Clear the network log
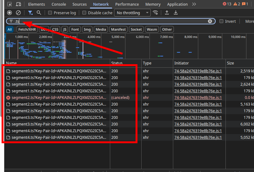 [18, 13]
